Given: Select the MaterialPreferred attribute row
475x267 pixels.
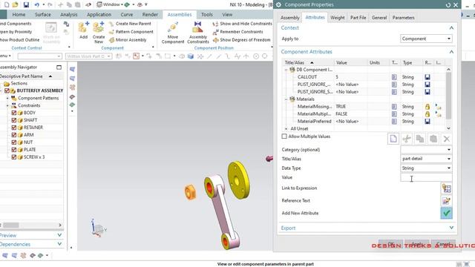Looking at the screenshot, I should tap(364, 122).
